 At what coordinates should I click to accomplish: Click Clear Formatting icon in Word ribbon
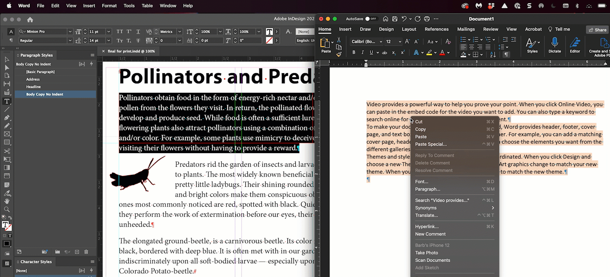click(x=448, y=42)
